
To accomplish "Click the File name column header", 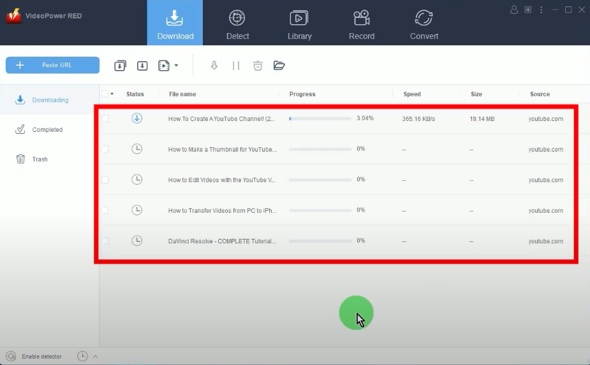I will [x=182, y=94].
